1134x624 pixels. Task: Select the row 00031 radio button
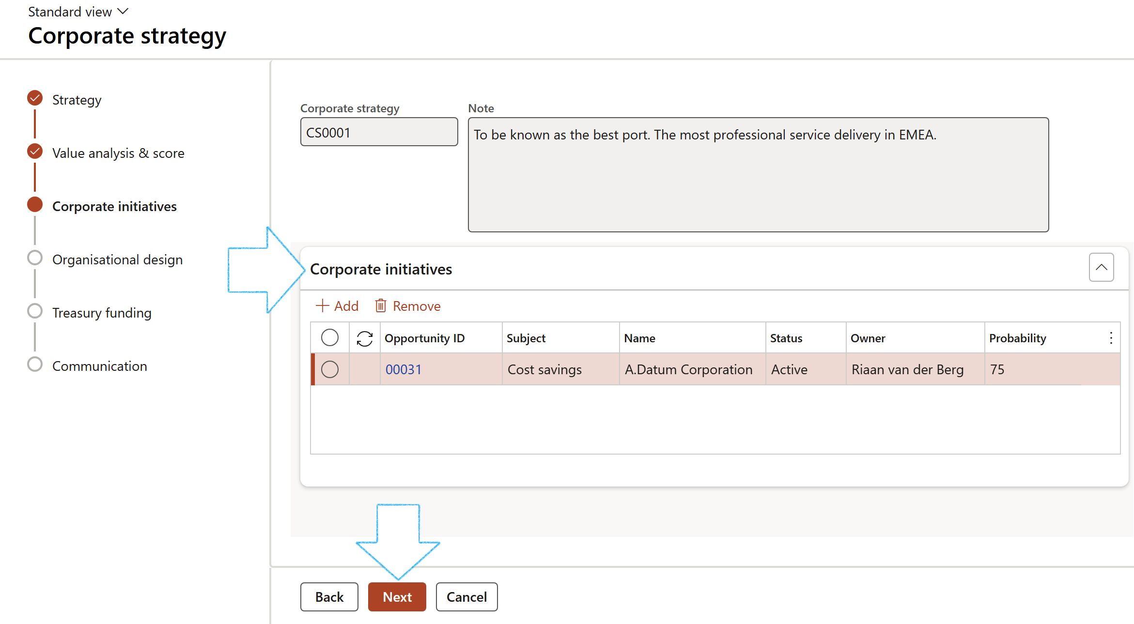point(330,369)
